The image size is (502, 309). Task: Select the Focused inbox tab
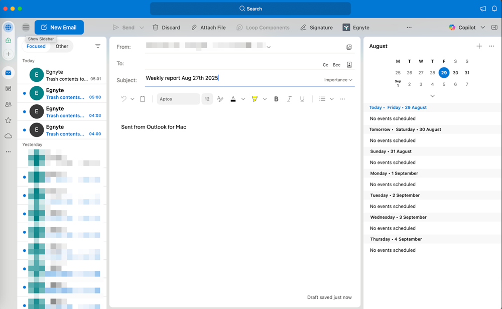pyautogui.click(x=36, y=46)
